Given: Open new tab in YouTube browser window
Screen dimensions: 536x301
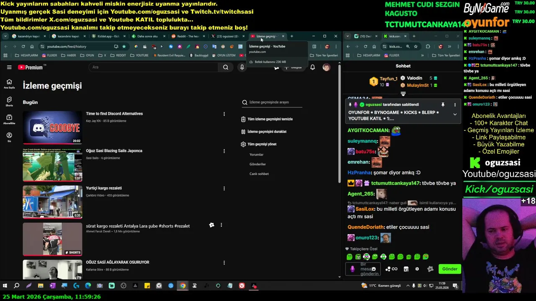Looking at the screenshot, I should (292, 36).
